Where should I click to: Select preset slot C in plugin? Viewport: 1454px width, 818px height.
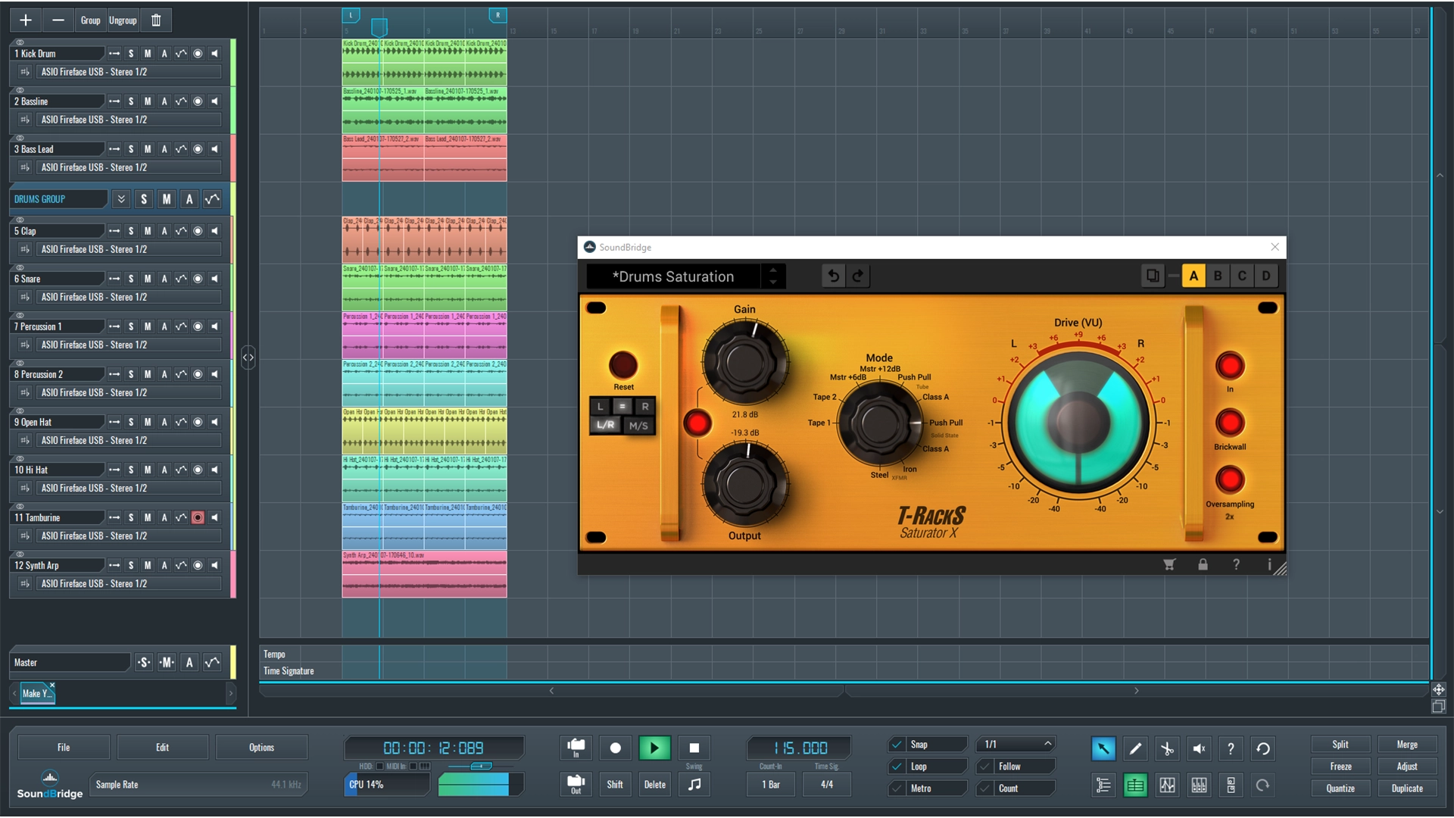[x=1242, y=276]
